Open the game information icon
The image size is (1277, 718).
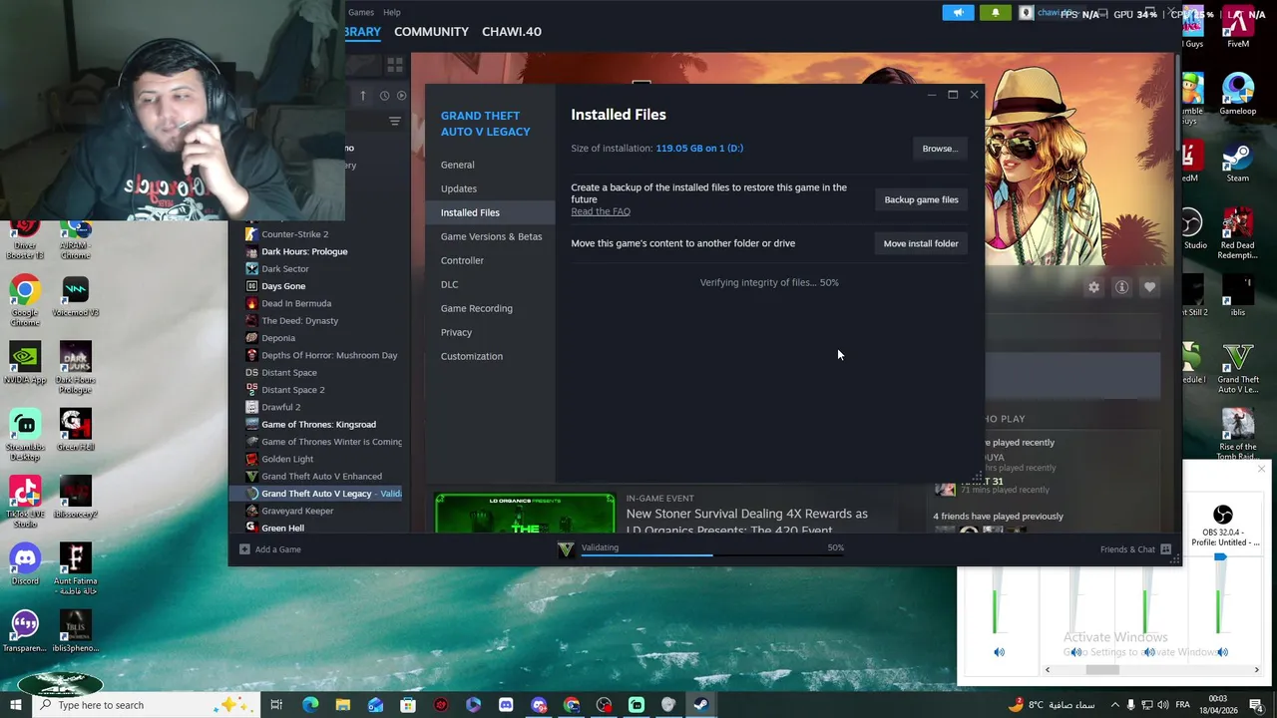pyautogui.click(x=1121, y=287)
